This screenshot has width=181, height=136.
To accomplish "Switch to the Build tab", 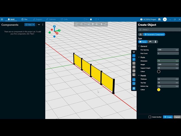I will 11,19.
